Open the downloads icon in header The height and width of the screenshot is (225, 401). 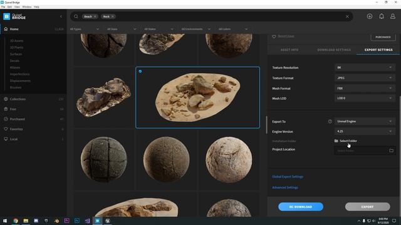pos(370,16)
